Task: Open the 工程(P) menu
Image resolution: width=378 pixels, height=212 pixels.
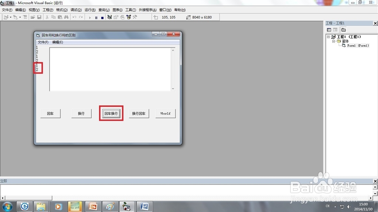Action: 48,10
